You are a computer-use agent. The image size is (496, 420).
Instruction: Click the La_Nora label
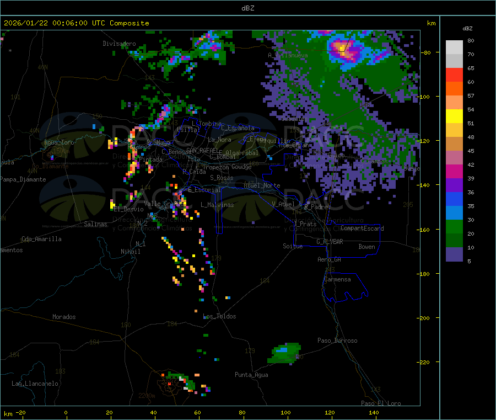(219, 140)
